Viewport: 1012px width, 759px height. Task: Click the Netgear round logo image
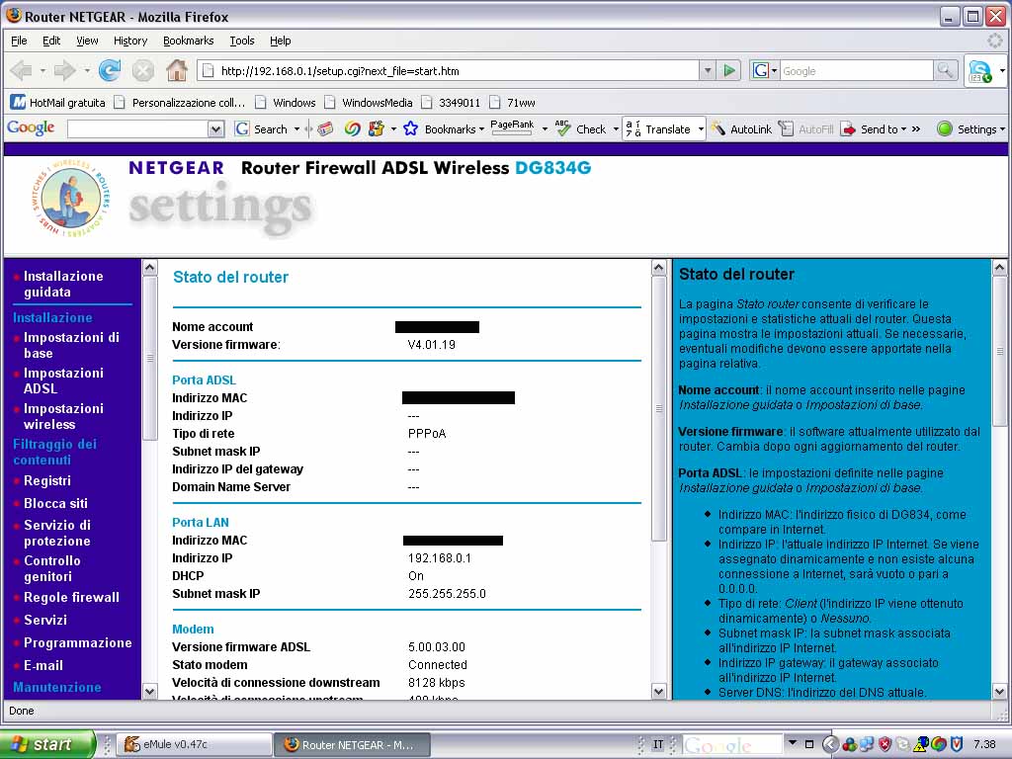(x=71, y=198)
